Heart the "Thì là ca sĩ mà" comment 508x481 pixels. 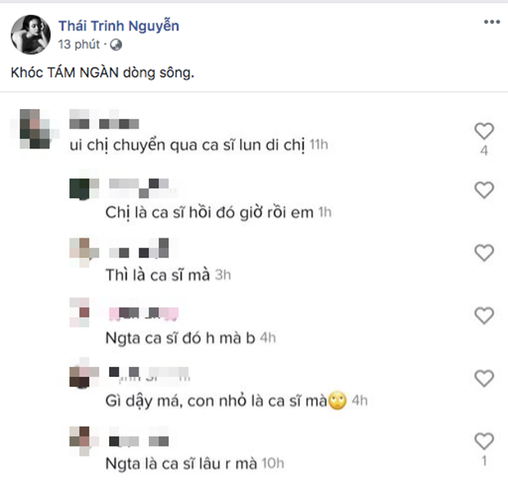coord(484,252)
